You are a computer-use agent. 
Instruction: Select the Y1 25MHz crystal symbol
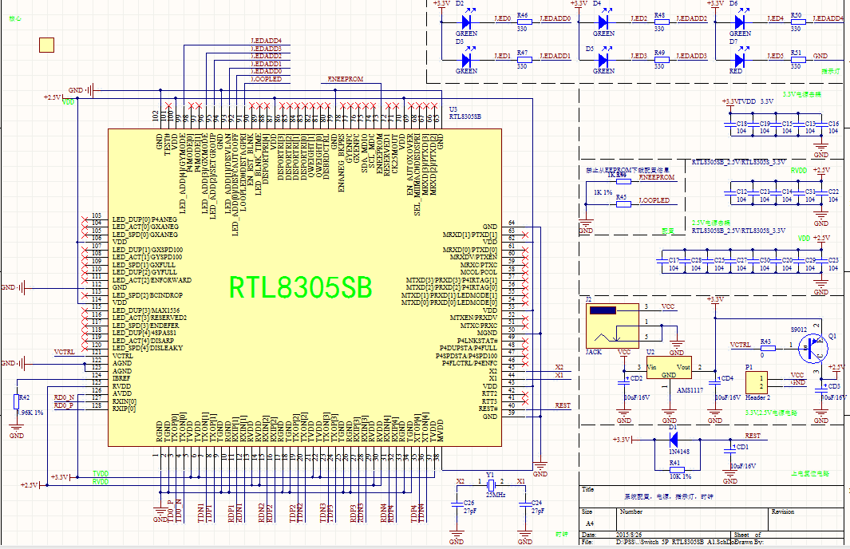point(490,484)
